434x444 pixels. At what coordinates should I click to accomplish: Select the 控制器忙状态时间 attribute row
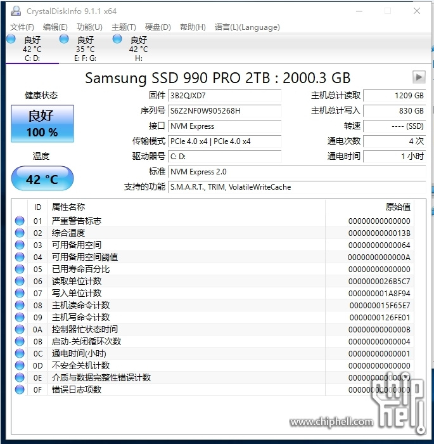213,329
